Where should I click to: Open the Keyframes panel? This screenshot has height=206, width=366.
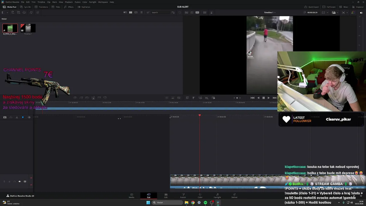pyautogui.click(x=84, y=7)
